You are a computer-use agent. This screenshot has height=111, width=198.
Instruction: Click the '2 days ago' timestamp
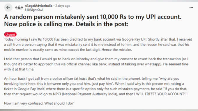click(x=63, y=6)
